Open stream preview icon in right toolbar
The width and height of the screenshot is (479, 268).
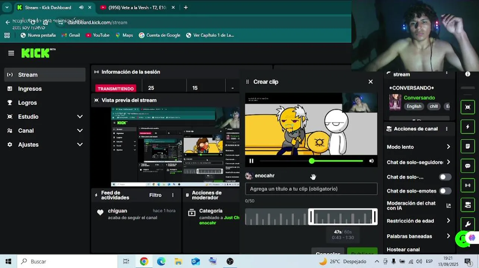click(x=468, y=107)
